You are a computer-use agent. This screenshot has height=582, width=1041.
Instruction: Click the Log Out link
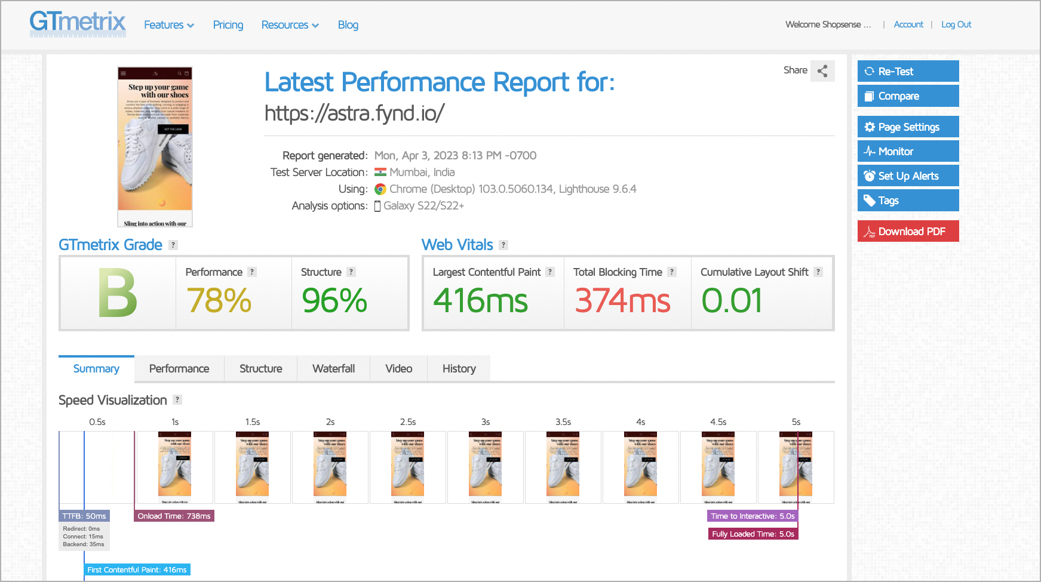956,24
